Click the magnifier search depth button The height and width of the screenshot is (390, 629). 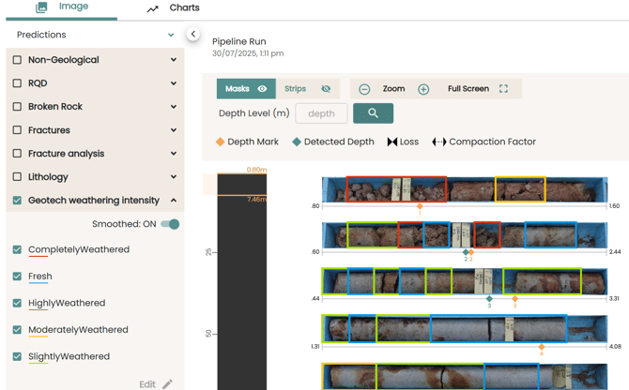(x=373, y=113)
